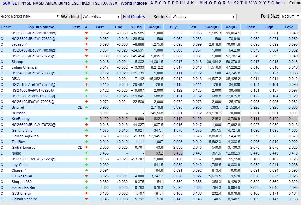The image size is (301, 205).
Task: Open chart 'C' for Genting Sing
Action: pyautogui.click(x=2, y=130)
